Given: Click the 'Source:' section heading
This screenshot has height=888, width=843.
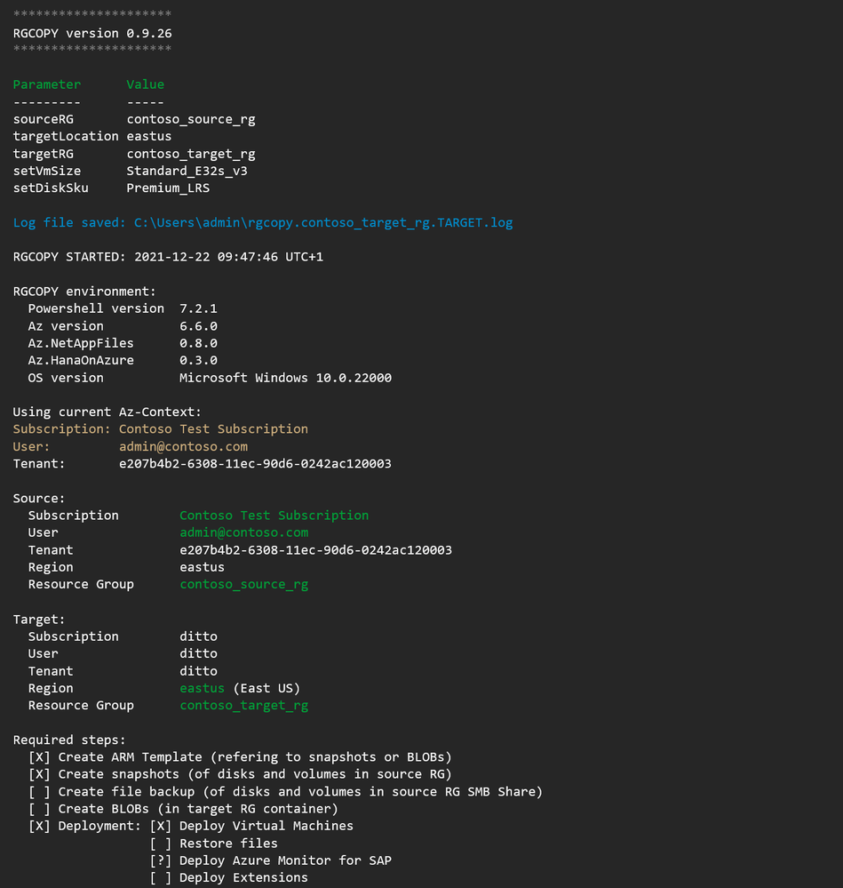Looking at the screenshot, I should tap(39, 499).
